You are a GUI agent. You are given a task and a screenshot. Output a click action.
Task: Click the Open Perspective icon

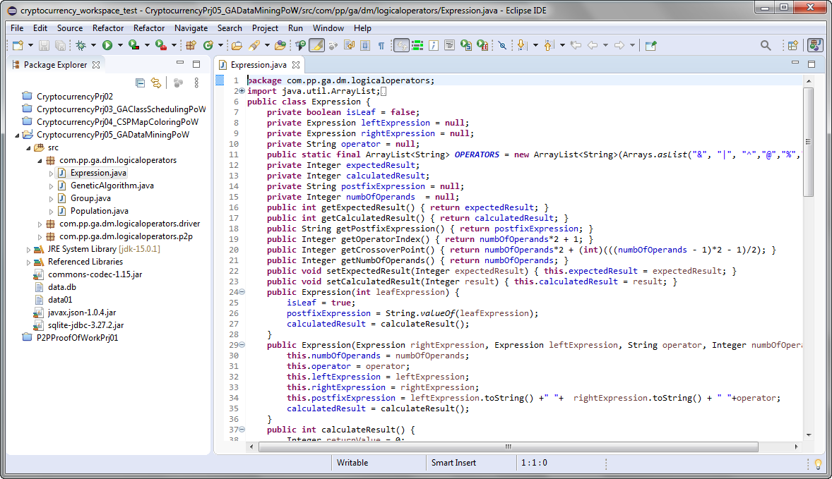pos(792,45)
